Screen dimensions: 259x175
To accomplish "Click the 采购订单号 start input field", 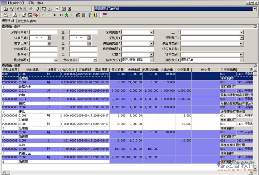I will (43, 32).
